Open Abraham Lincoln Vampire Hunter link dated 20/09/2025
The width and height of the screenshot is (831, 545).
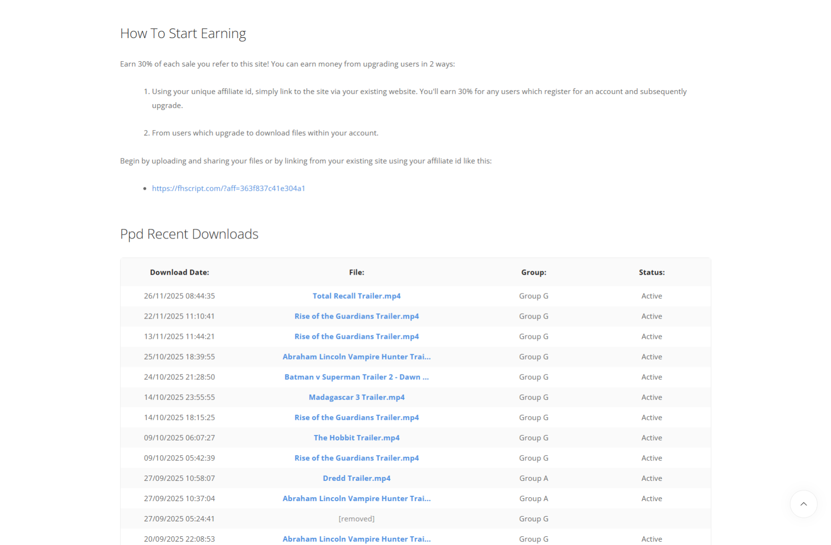(356, 539)
